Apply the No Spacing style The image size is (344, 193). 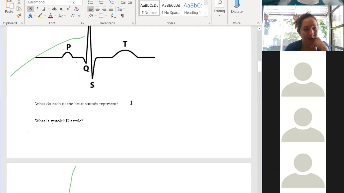171,8
